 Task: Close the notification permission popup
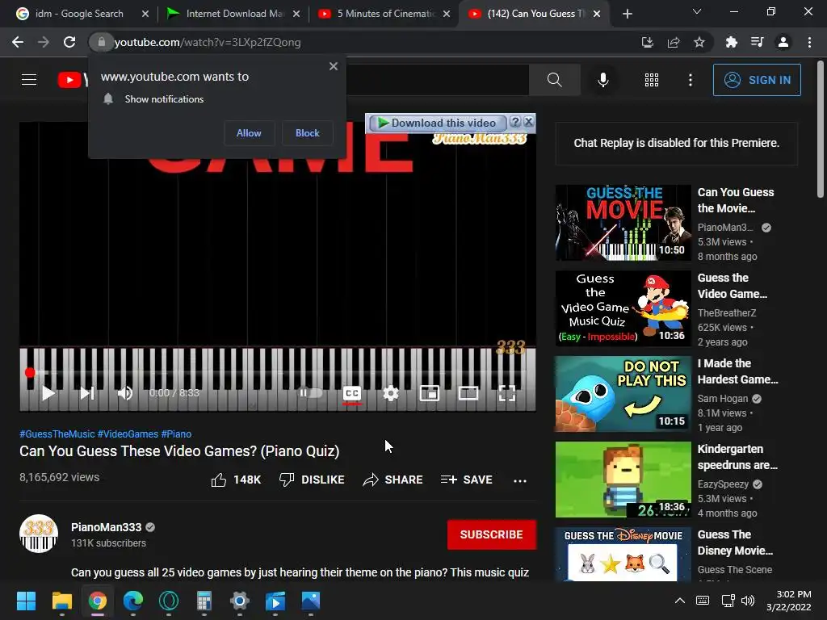coord(334,66)
